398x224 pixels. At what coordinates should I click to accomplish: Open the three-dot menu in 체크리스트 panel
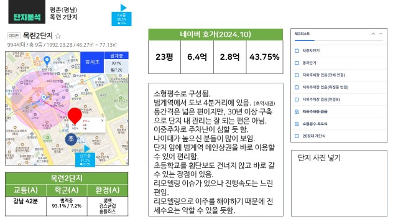pyautogui.click(x=380, y=34)
